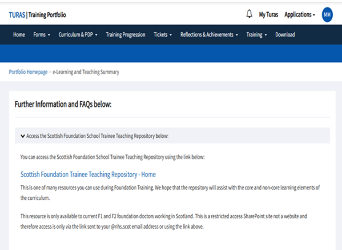Click the 'Further Information and FAQs below' heading
The image size is (342, 250).
click(x=63, y=104)
